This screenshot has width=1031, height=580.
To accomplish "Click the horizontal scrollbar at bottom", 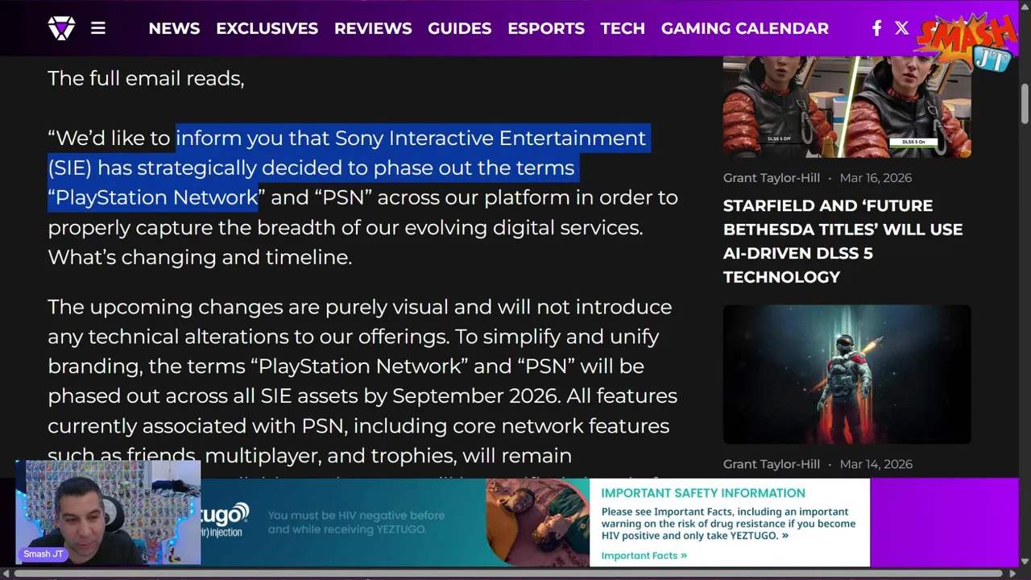I will pos(509,574).
